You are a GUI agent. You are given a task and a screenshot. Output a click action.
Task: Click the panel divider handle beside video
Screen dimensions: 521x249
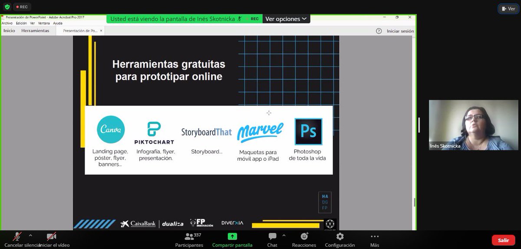tap(419, 125)
